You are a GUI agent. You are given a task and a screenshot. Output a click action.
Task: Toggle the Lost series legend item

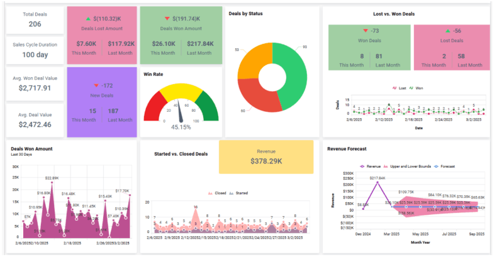[x=399, y=88]
